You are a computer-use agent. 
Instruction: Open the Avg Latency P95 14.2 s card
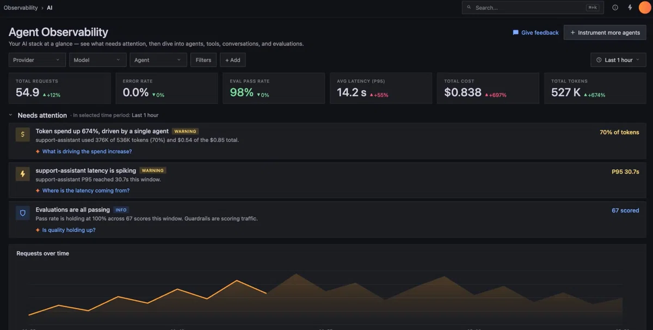(x=381, y=88)
